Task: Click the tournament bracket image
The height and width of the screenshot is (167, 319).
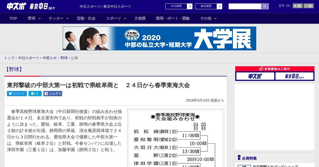Action: (x=176, y=138)
